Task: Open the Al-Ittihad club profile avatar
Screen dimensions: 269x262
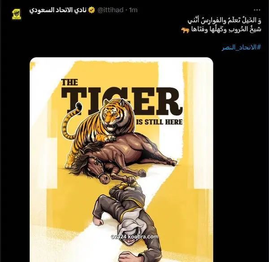Action: point(17,14)
